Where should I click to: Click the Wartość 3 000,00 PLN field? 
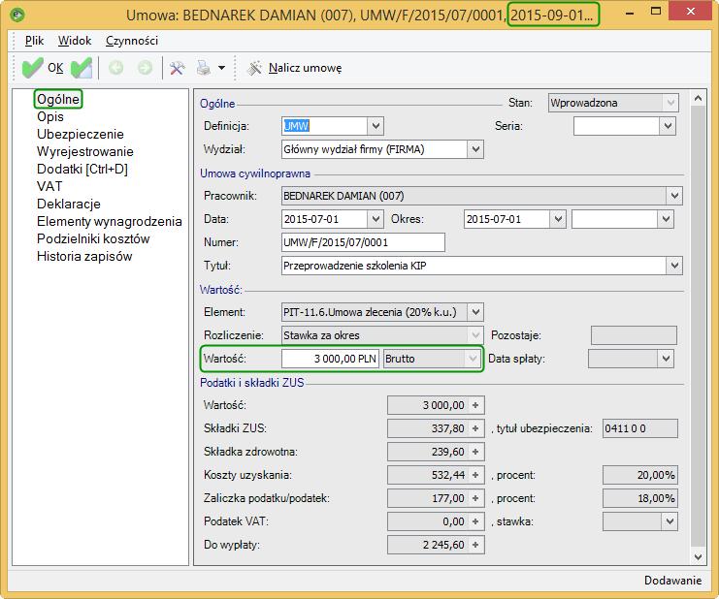pyautogui.click(x=330, y=359)
